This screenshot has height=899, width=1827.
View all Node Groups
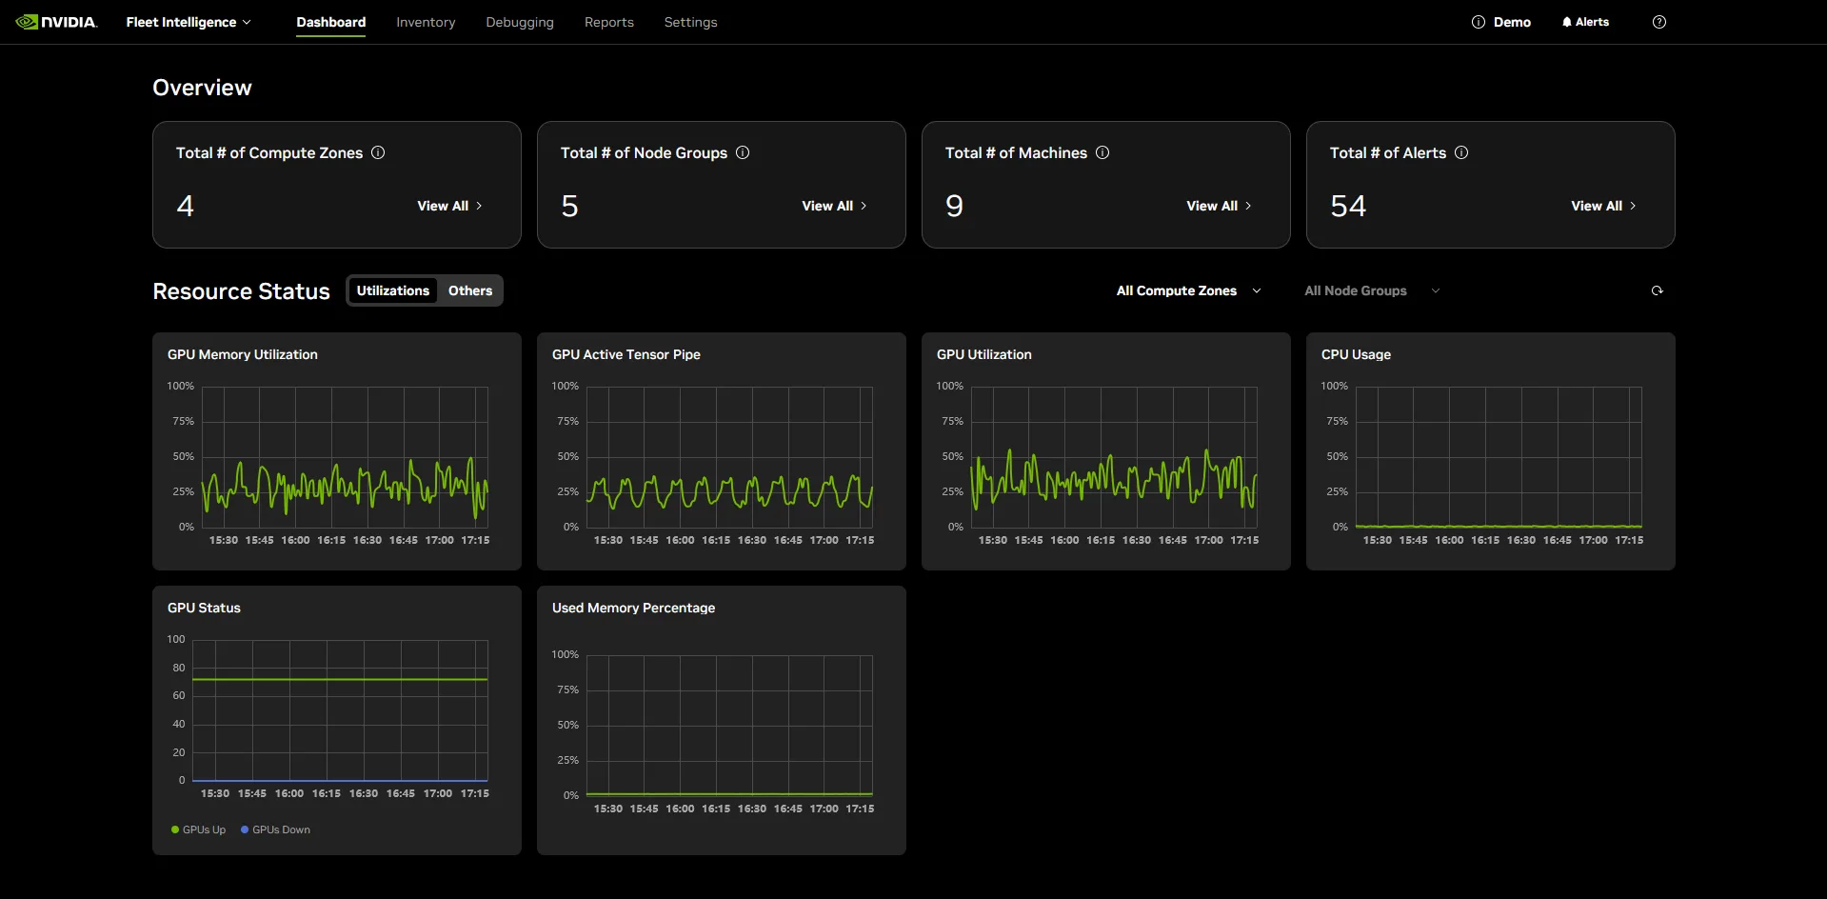coord(834,206)
